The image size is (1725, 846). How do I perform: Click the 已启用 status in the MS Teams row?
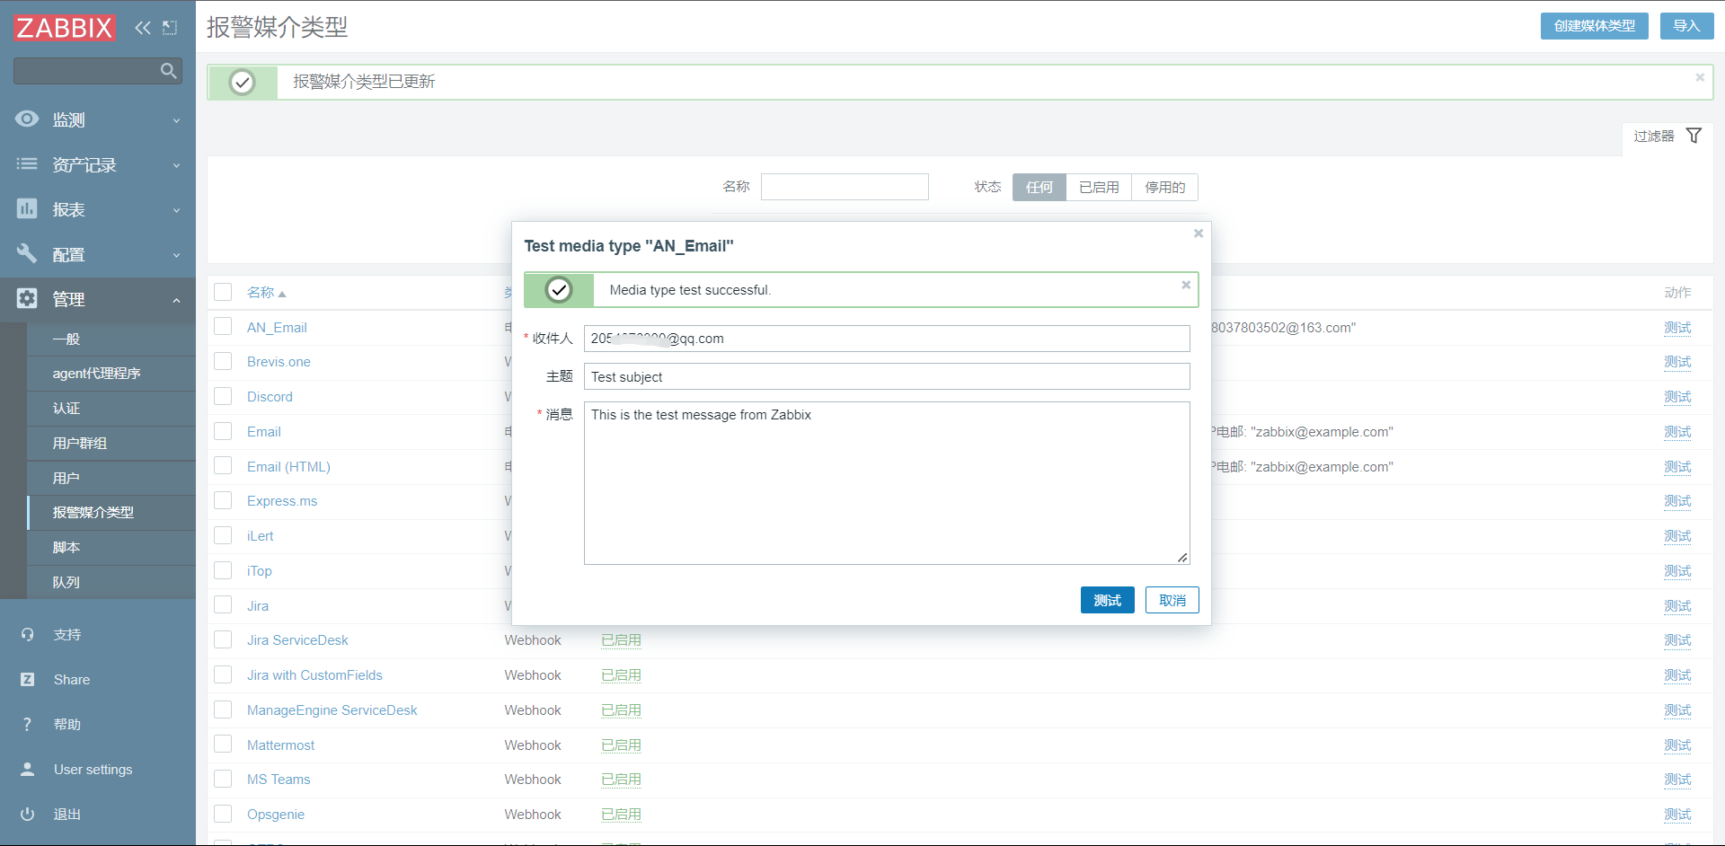(x=621, y=779)
